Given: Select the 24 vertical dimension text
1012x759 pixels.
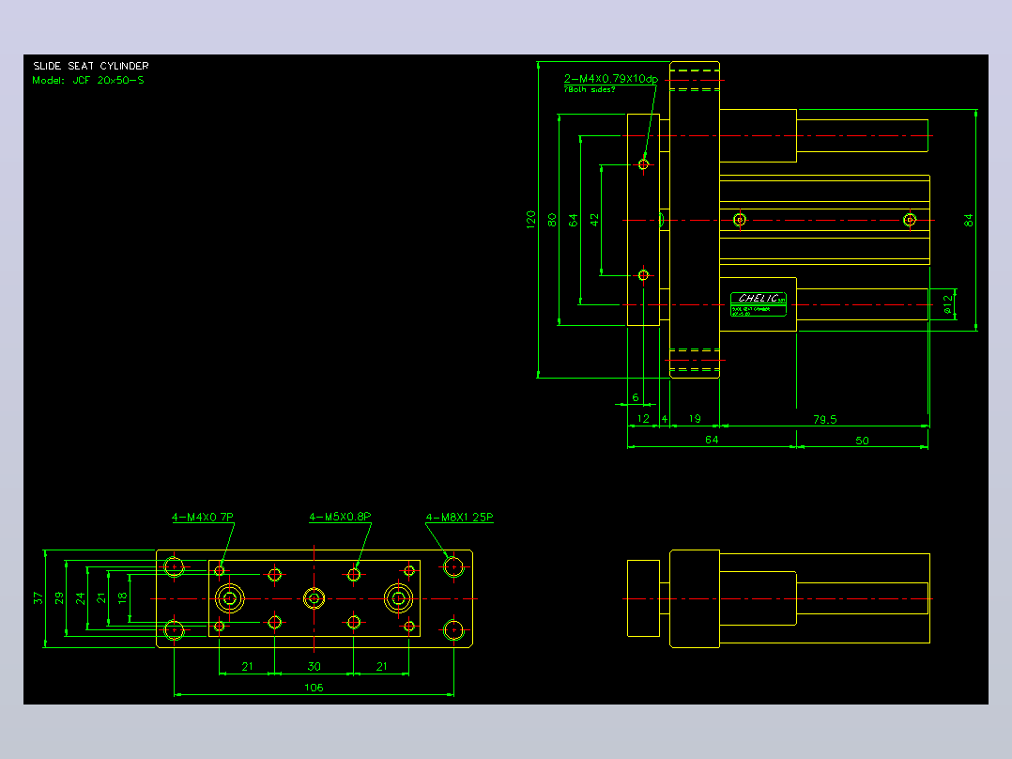Looking at the screenshot, I should click(80, 598).
